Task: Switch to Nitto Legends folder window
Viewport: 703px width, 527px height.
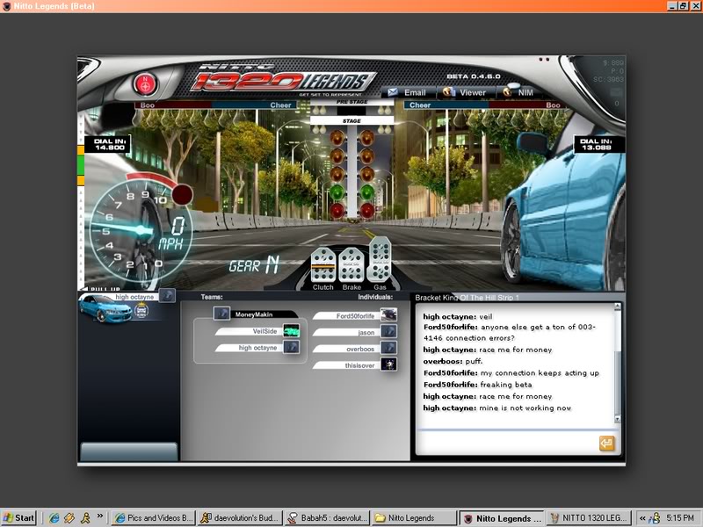Action: coord(413,518)
